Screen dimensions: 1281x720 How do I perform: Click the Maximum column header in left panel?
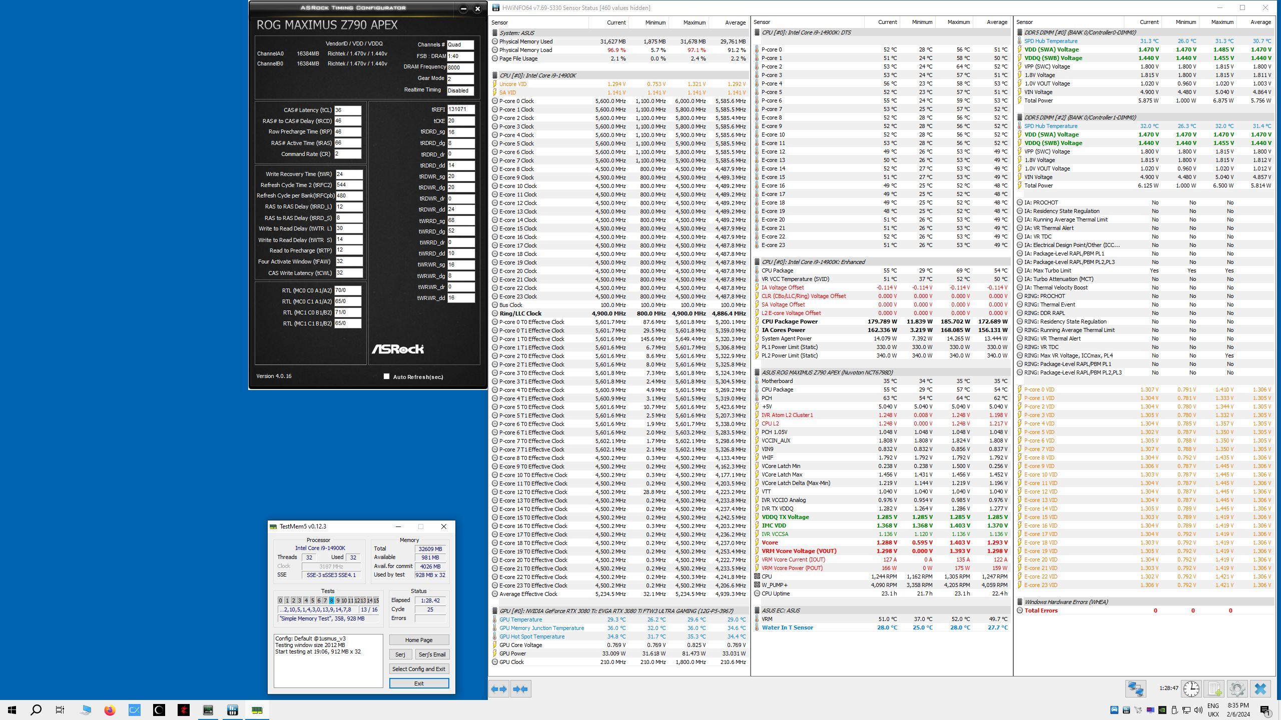coord(694,22)
